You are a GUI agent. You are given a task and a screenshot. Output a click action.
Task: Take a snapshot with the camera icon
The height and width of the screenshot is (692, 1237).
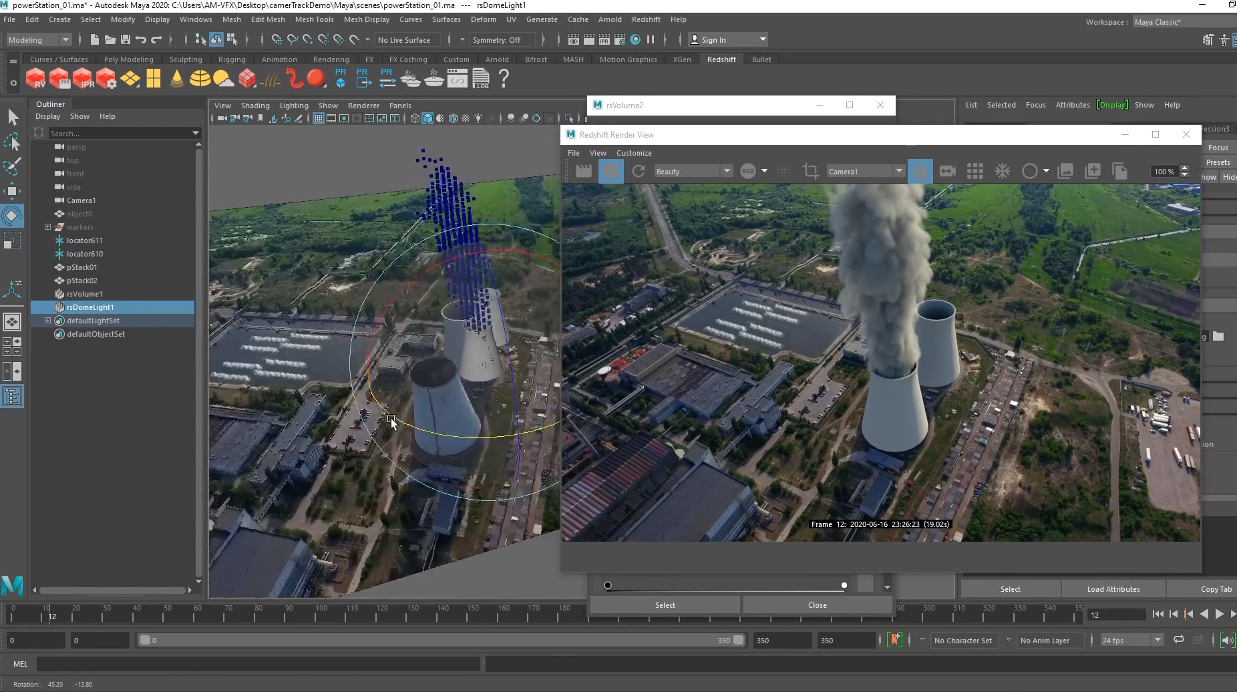coord(948,171)
